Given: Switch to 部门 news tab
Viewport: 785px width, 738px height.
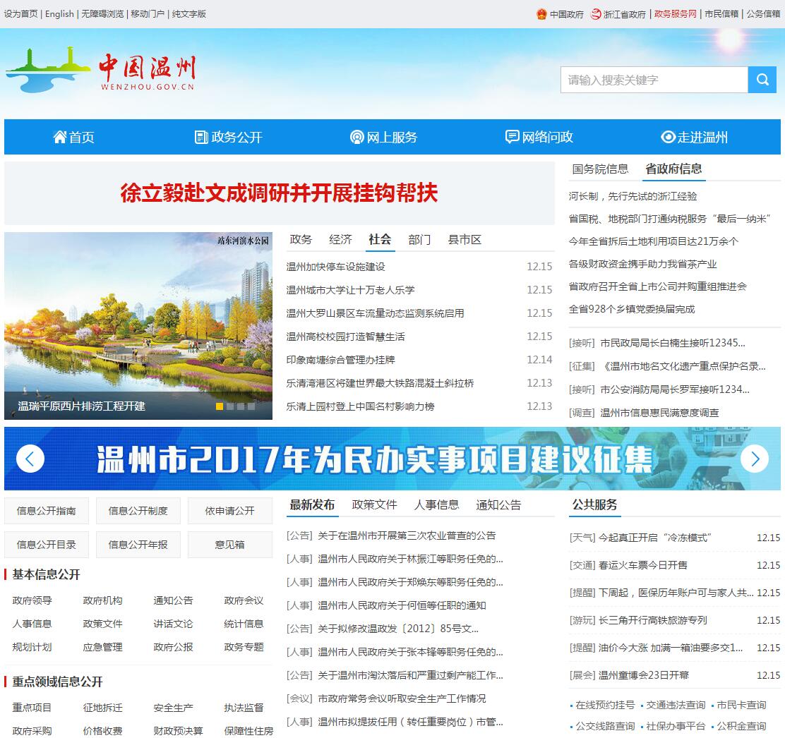Looking at the screenshot, I should point(419,240).
